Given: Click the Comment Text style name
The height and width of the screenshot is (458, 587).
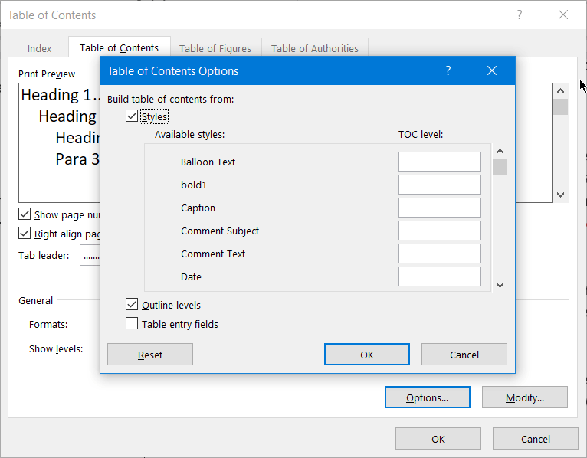Looking at the screenshot, I should [213, 254].
